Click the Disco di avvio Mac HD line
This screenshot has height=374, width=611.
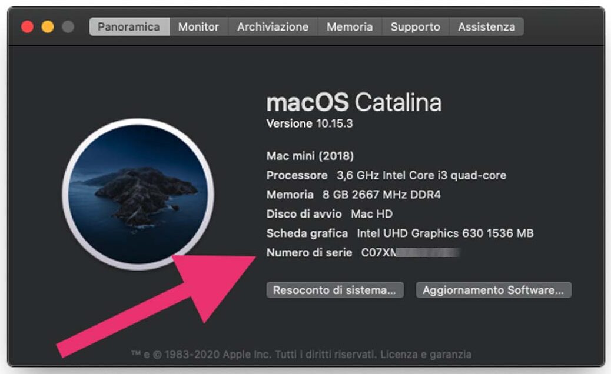pos(330,214)
